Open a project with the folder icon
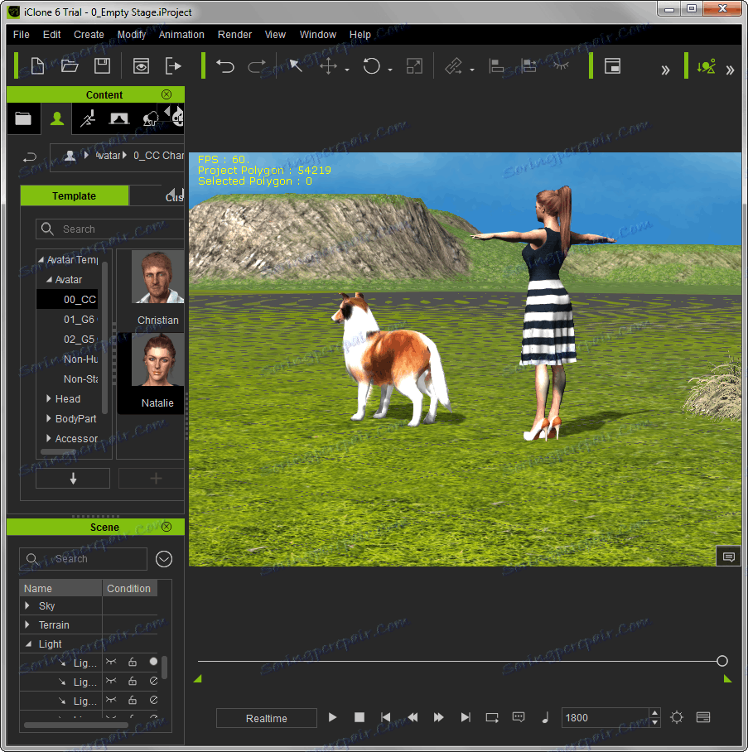The image size is (748, 752). (70, 65)
